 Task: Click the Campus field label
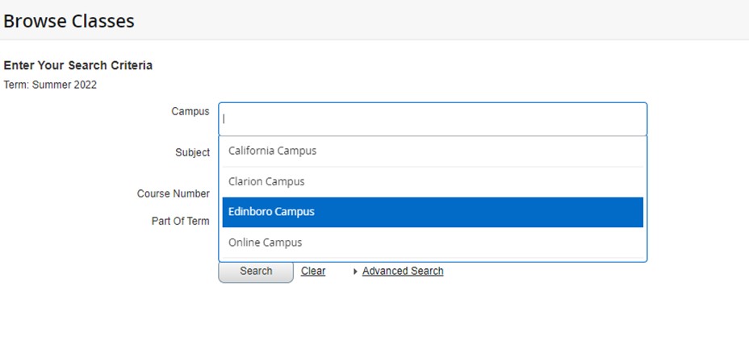pos(190,111)
